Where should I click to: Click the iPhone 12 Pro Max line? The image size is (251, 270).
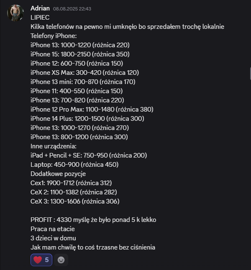tap(92, 110)
